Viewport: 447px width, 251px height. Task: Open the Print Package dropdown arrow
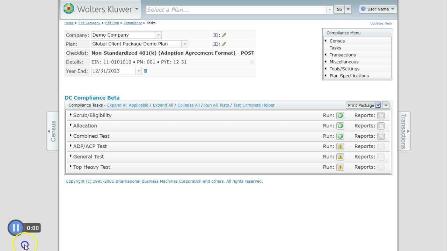(x=386, y=105)
